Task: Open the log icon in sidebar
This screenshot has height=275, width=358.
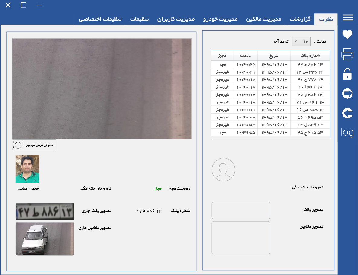Action: coord(347,132)
